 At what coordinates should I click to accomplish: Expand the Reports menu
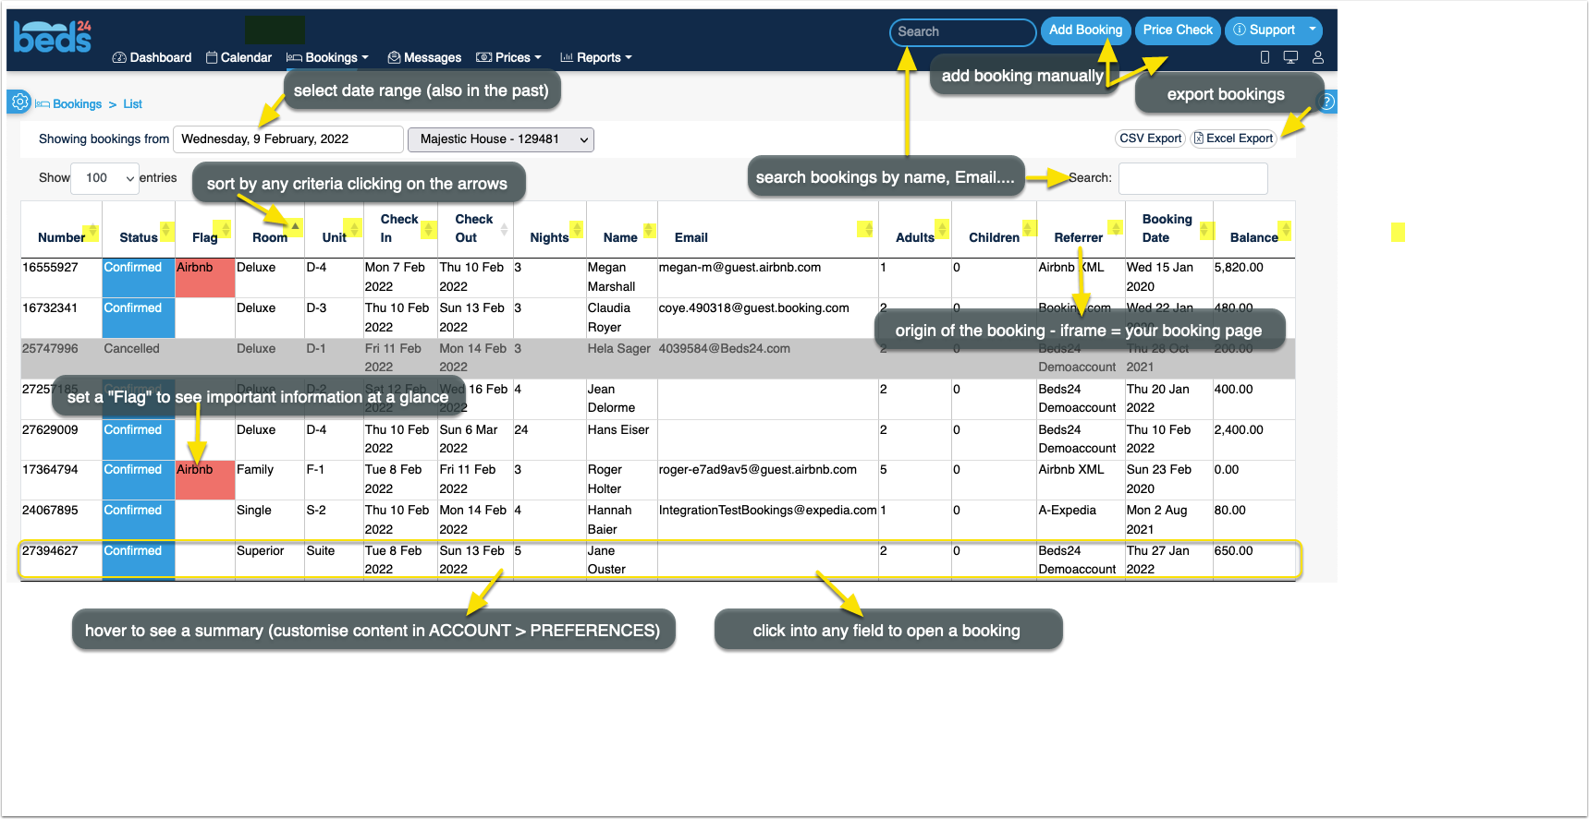596,57
